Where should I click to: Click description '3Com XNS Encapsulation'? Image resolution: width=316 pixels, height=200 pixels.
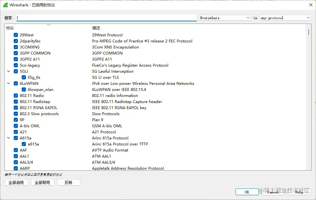pos(115,47)
